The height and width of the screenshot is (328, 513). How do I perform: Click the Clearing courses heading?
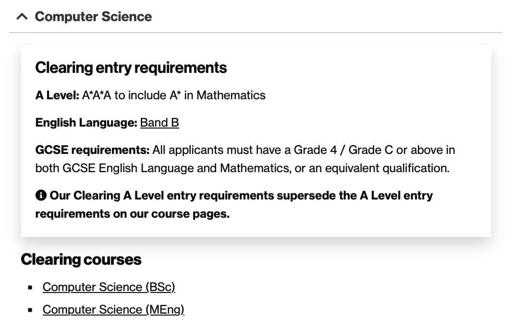pyautogui.click(x=81, y=259)
